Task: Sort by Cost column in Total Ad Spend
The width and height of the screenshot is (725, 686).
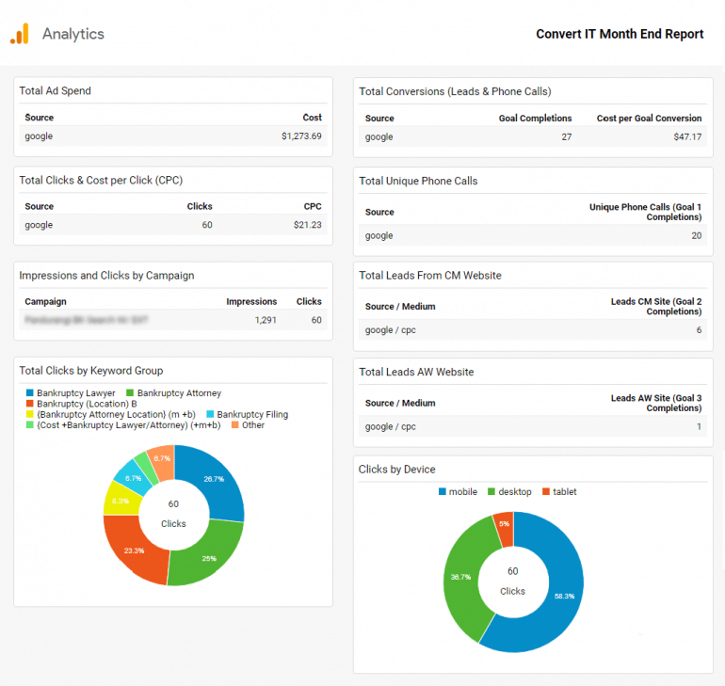Action: pos(312,118)
